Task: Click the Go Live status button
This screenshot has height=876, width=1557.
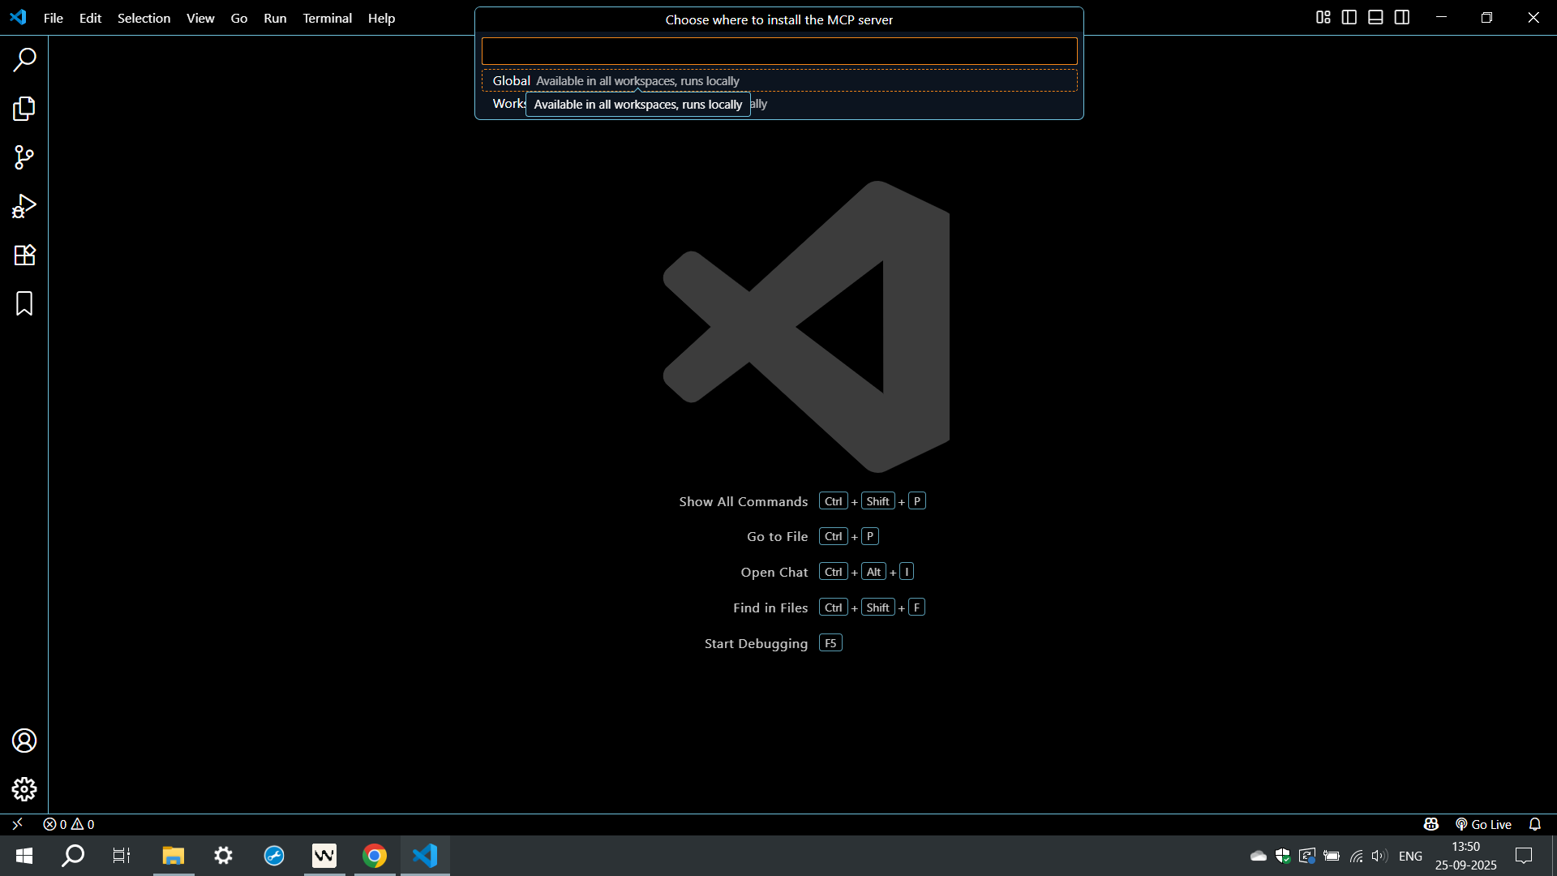Action: click(x=1483, y=824)
